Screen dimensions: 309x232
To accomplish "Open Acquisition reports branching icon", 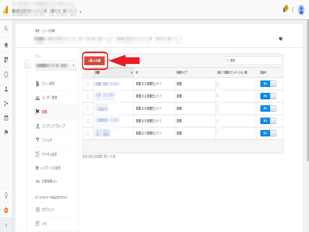I will click(x=6, y=104).
